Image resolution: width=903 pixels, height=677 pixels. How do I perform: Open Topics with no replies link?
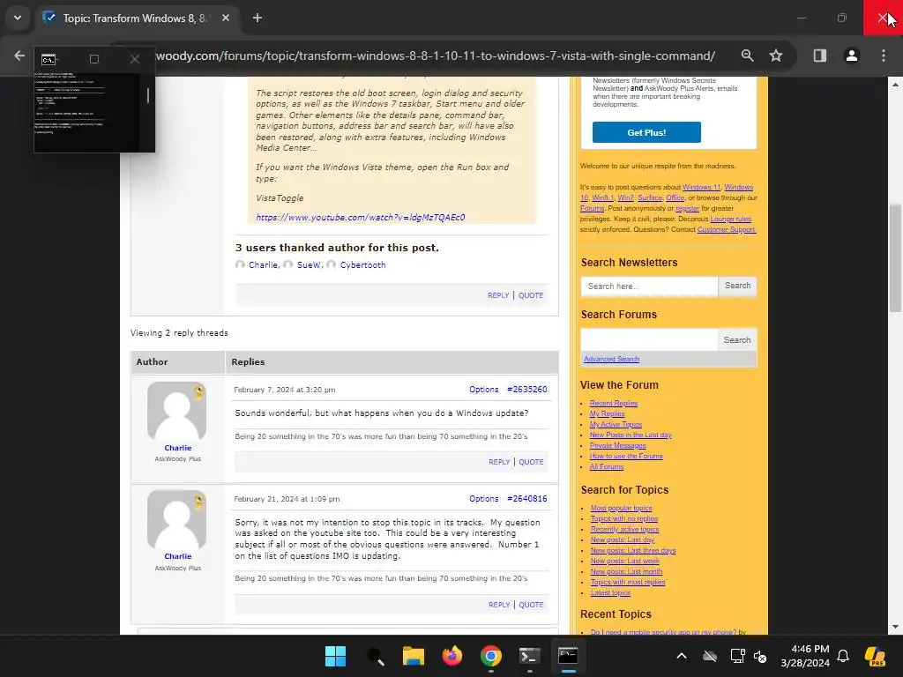tap(624, 518)
